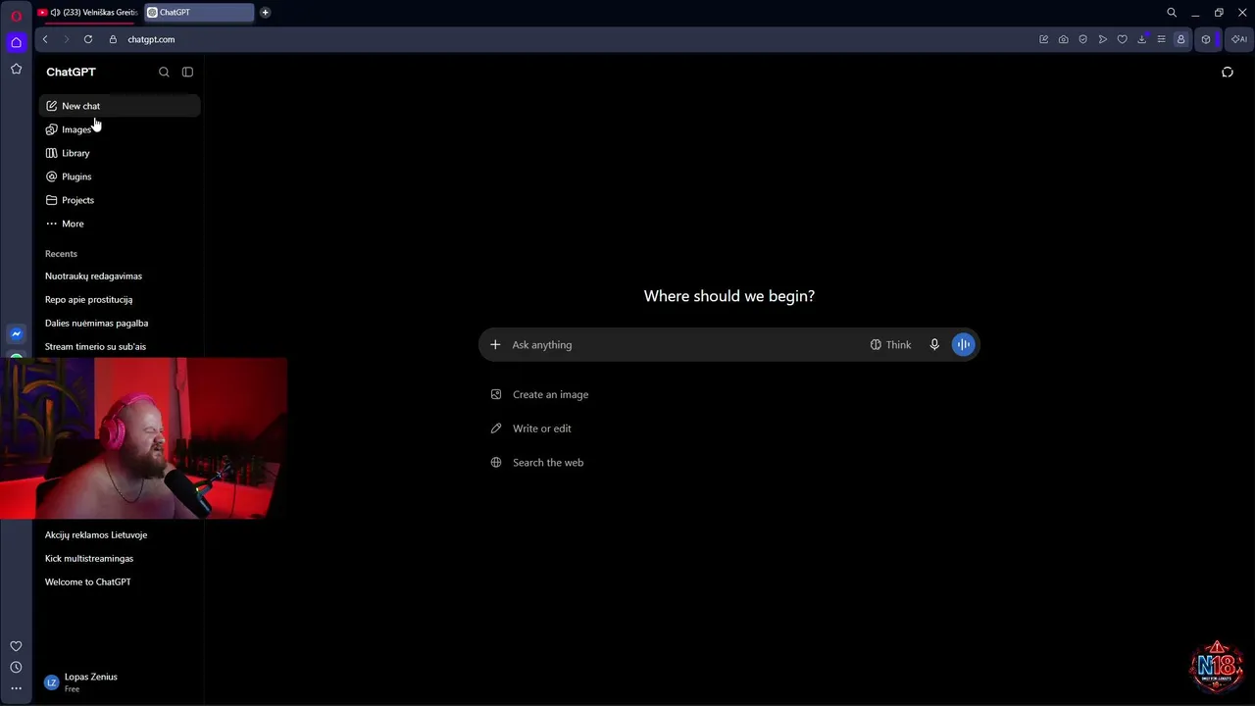Open Messenger in the Opera sidebar
The height and width of the screenshot is (706, 1255).
(16, 334)
